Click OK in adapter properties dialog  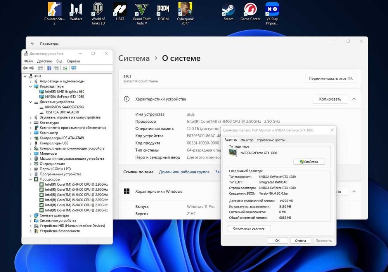277,241
